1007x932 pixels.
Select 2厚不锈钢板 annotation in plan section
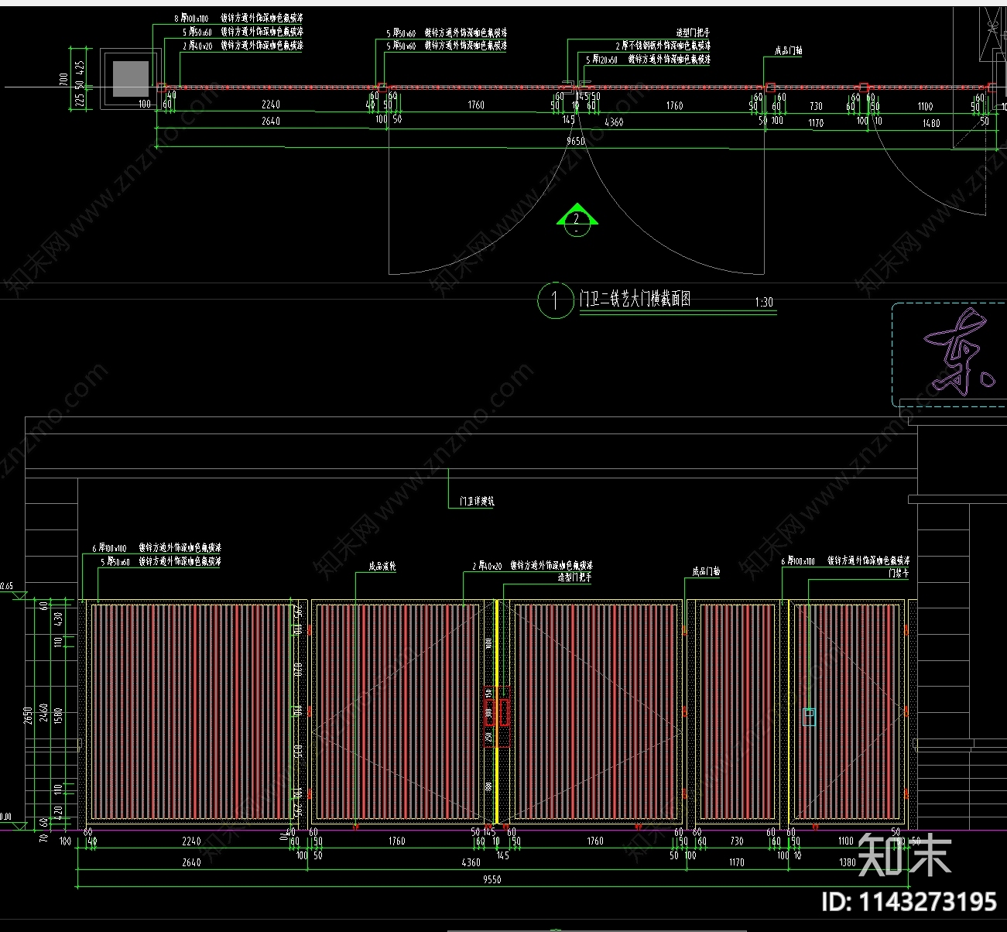[663, 46]
